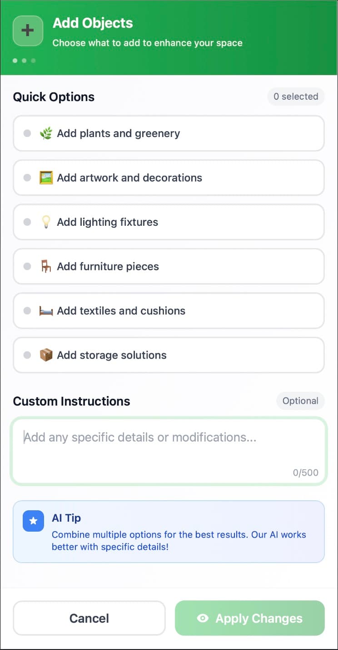Select the plants and greenery radio dot
Image resolution: width=338 pixels, height=650 pixels.
(x=27, y=133)
